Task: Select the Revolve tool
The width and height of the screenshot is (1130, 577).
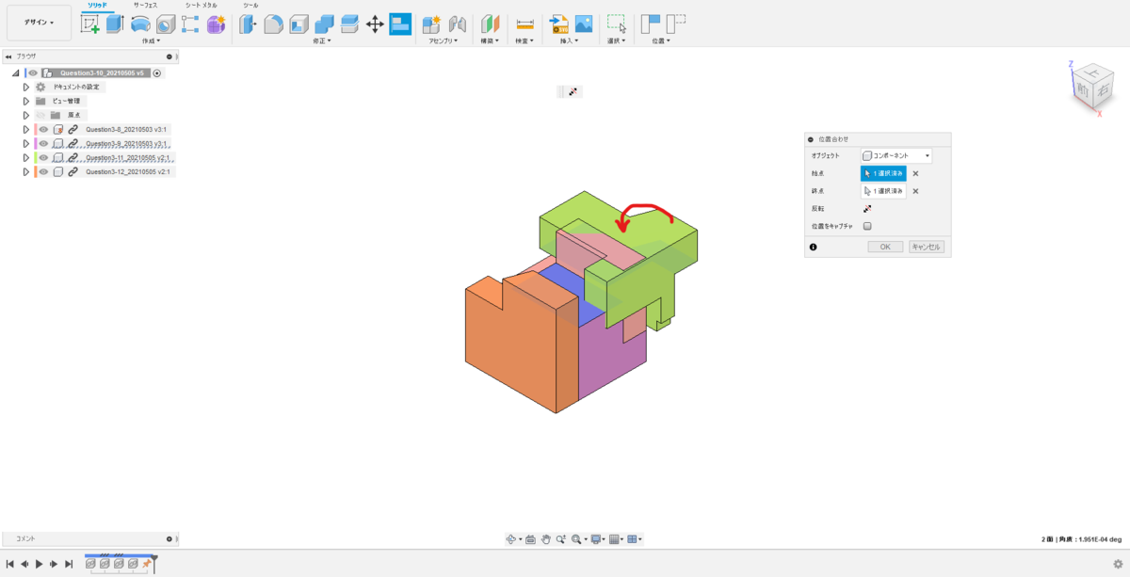Action: pos(140,24)
